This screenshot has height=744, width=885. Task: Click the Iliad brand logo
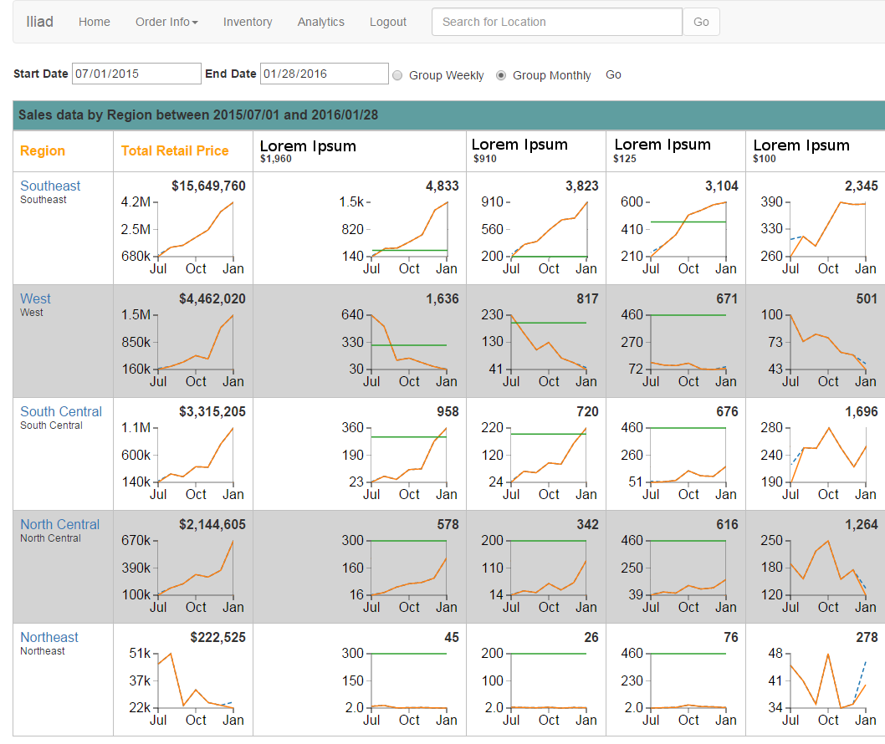coord(39,22)
